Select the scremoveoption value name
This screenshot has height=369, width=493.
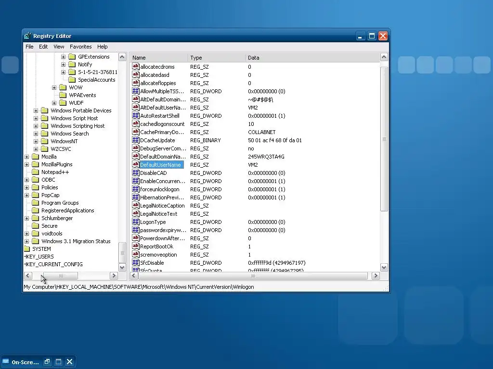click(x=158, y=255)
